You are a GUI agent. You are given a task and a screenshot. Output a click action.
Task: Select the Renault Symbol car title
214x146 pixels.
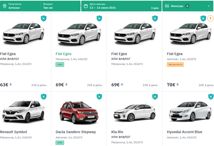click(x=14, y=132)
